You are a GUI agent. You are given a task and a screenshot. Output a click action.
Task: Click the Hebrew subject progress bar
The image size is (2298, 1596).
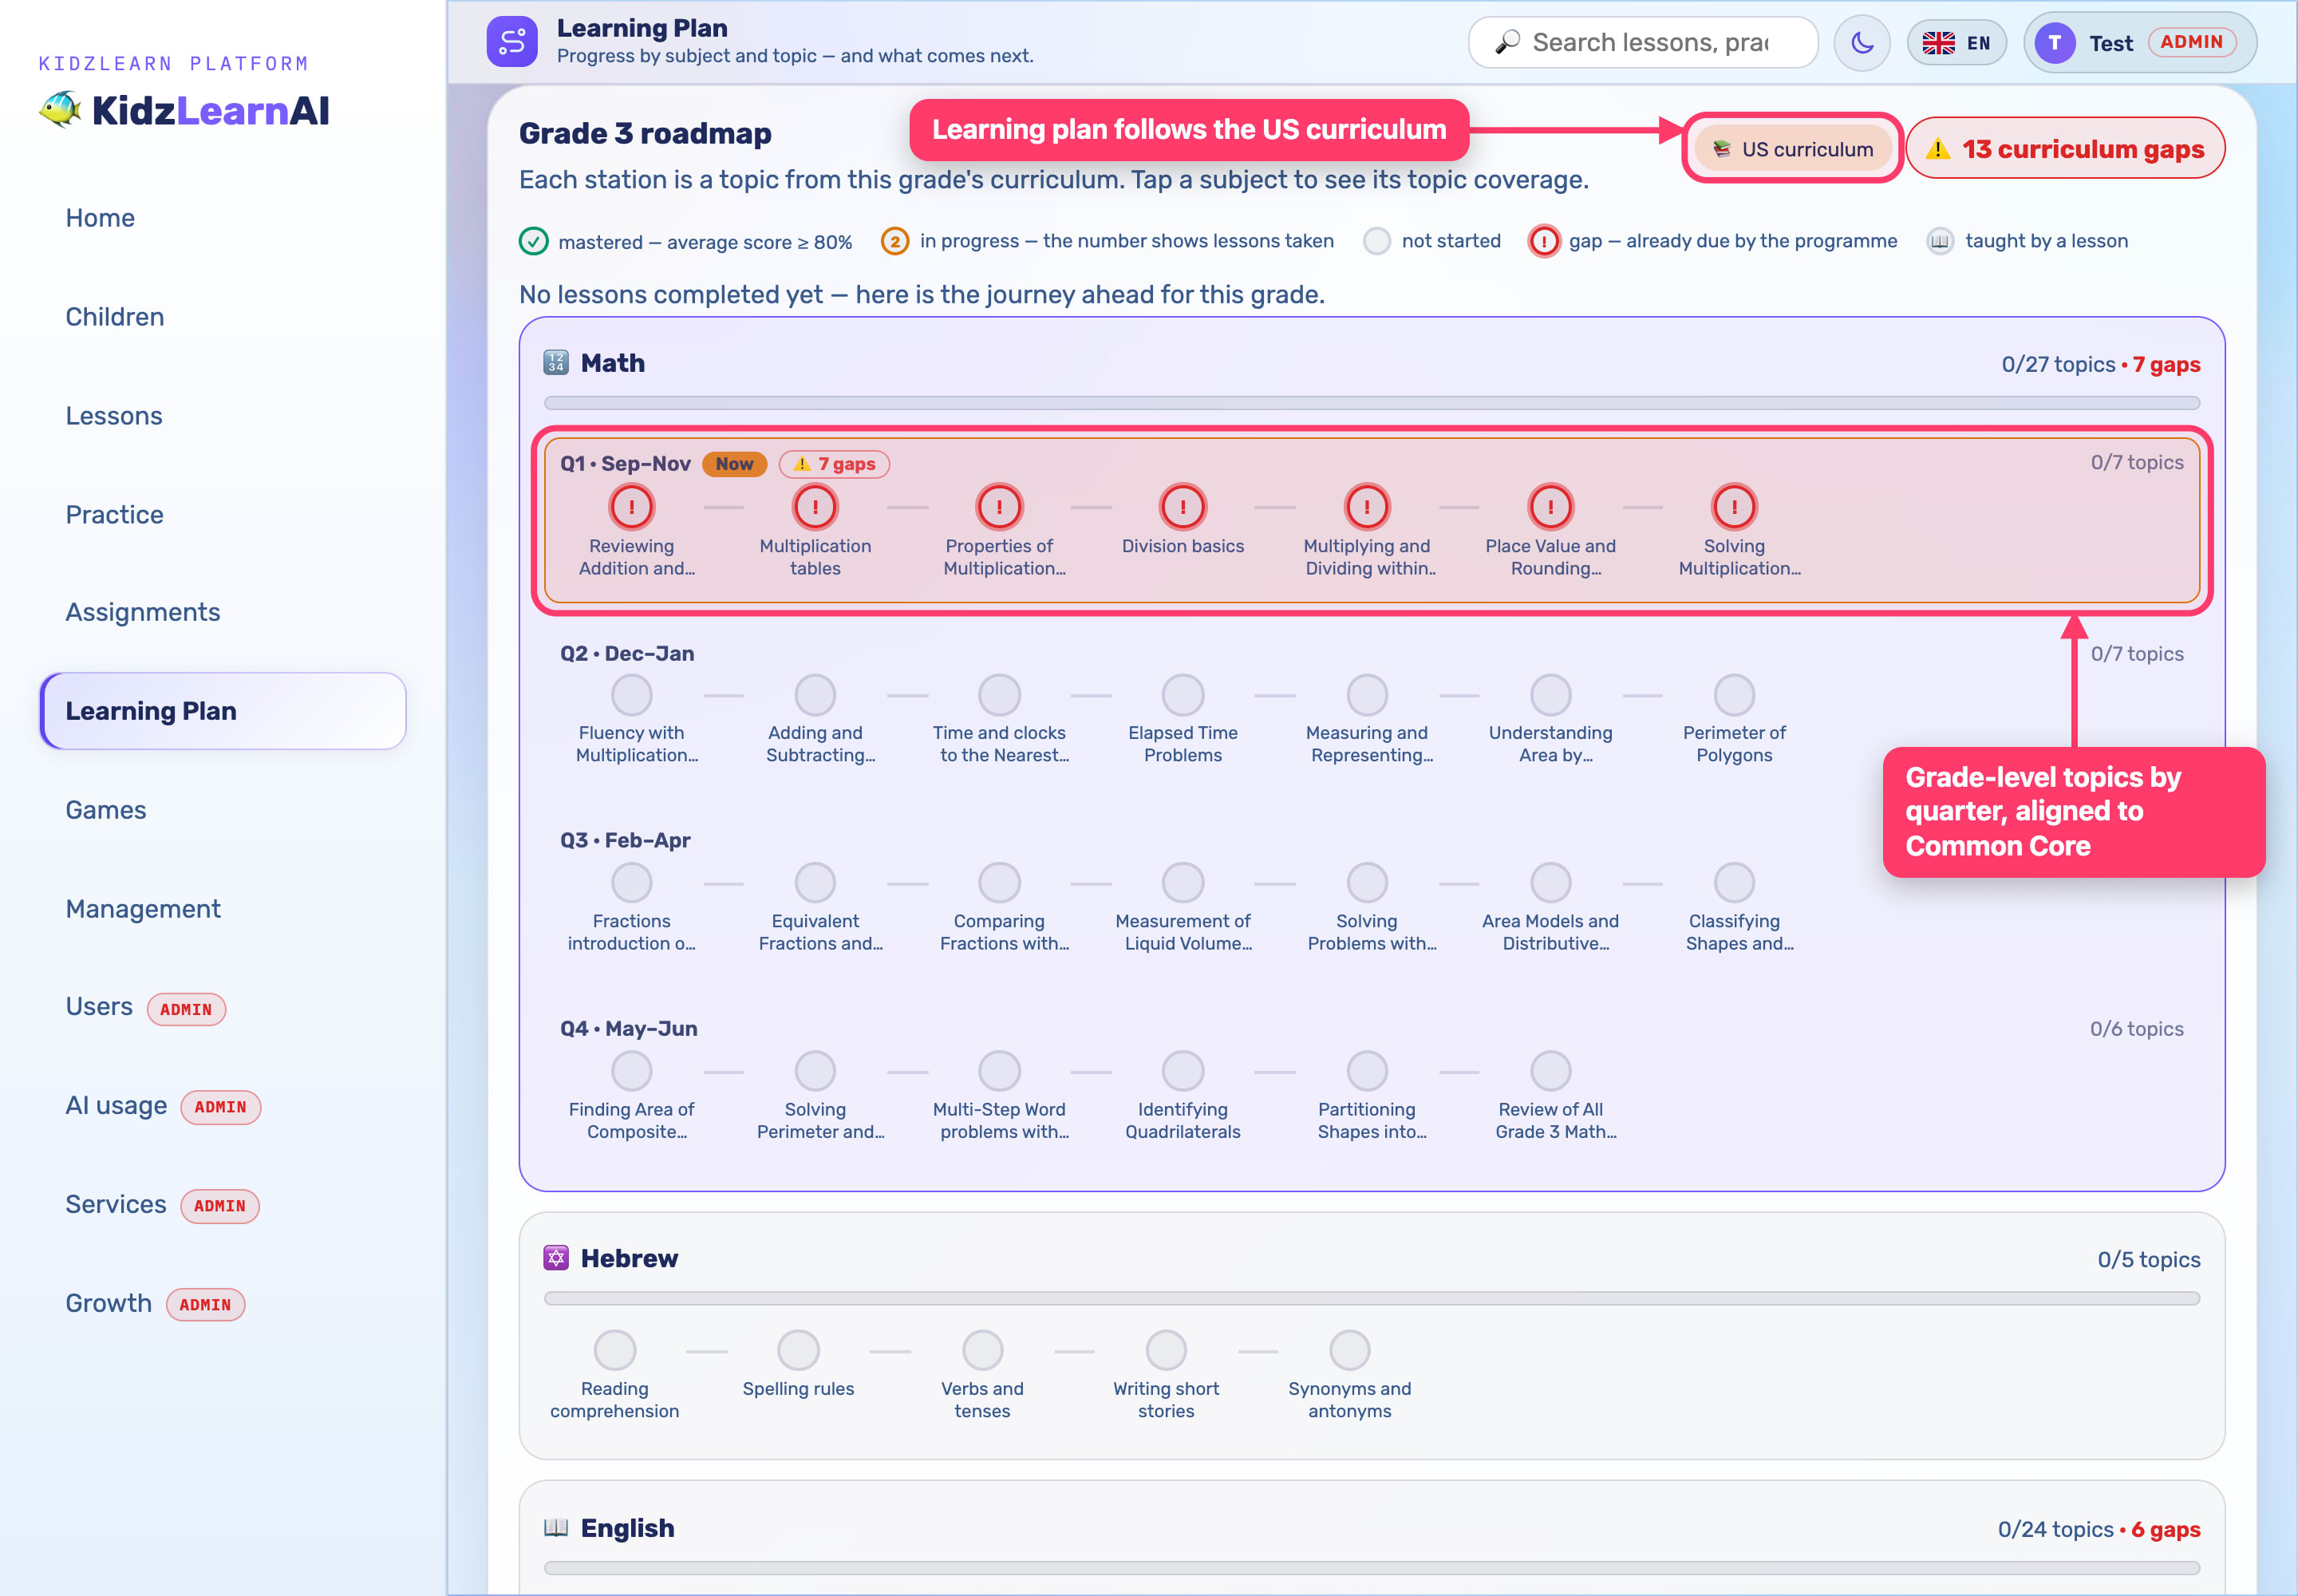(1371, 1298)
